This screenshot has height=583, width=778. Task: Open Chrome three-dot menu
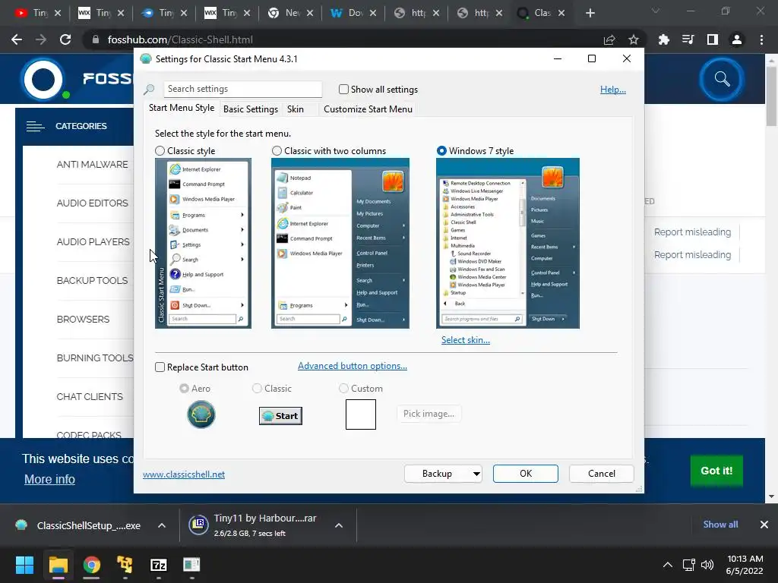(x=761, y=39)
